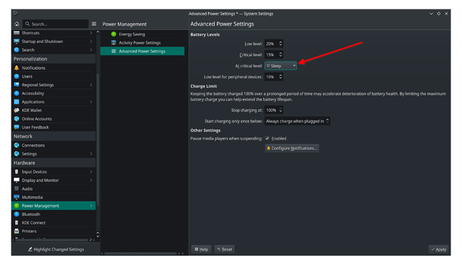Image resolution: width=462 pixels, height=269 pixels.
Task: Select the Energy Saving page
Action: click(x=143, y=34)
